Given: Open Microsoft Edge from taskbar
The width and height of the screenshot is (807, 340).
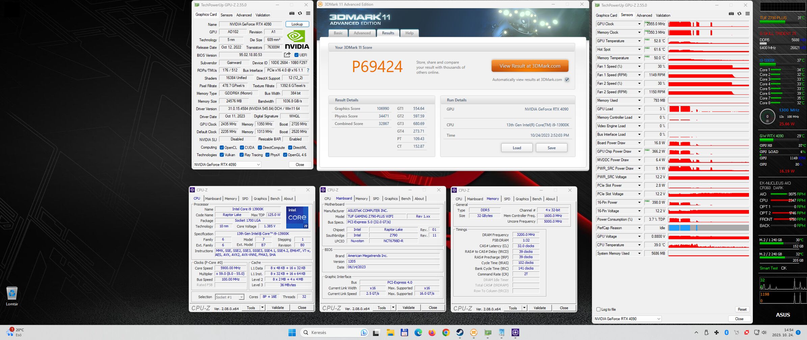Looking at the screenshot, I should click(x=418, y=333).
